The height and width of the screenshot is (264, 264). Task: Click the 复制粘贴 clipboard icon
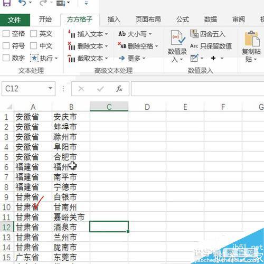click(252, 39)
